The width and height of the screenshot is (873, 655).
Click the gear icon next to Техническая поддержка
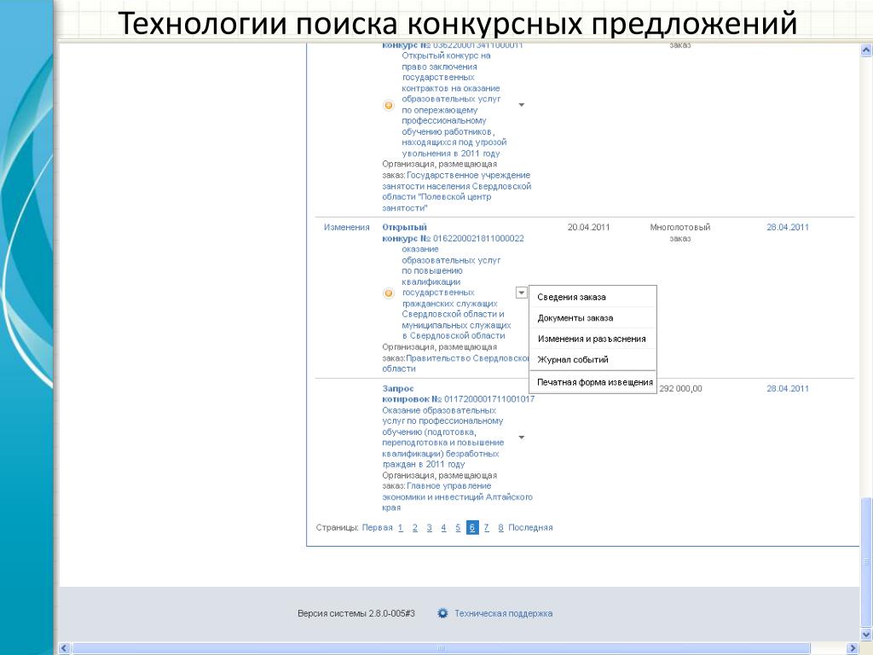[442, 613]
